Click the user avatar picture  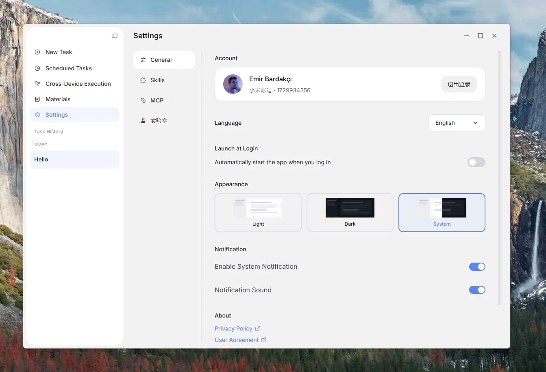(233, 84)
